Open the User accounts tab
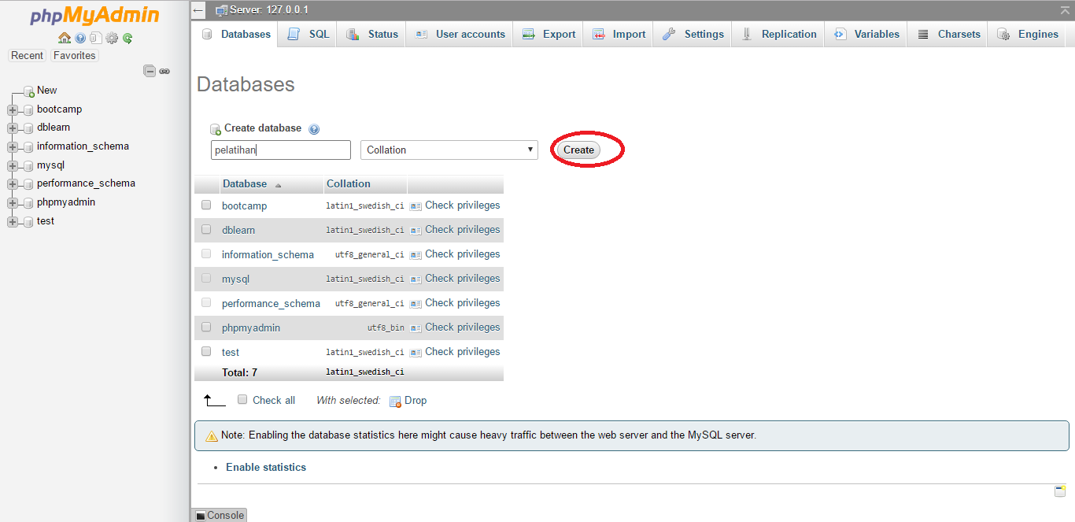The image size is (1075, 522). pyautogui.click(x=460, y=34)
